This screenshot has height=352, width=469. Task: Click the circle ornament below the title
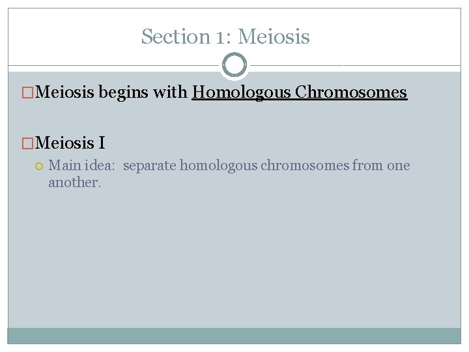[x=234, y=65]
